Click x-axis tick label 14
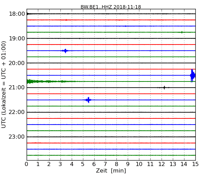This screenshot has width=222, height=178. coord(184,164)
